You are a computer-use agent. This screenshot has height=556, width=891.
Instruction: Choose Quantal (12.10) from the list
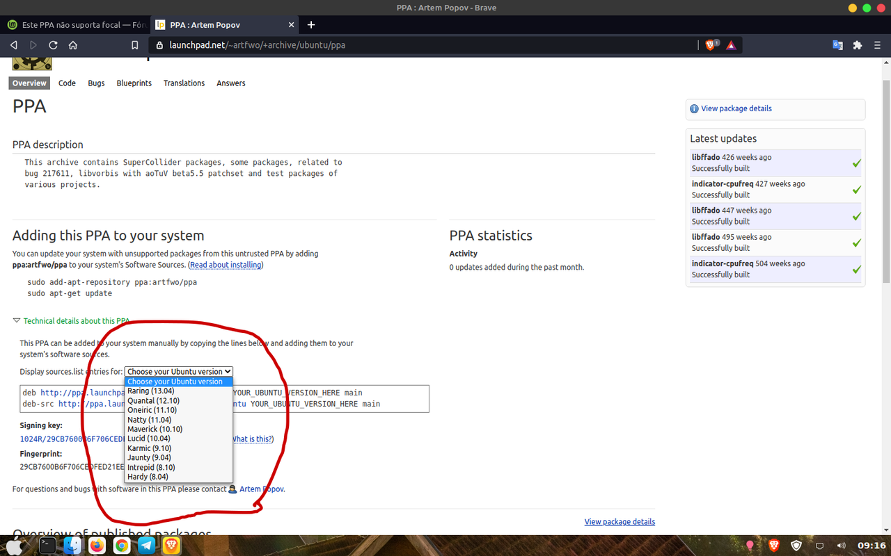tap(178, 401)
